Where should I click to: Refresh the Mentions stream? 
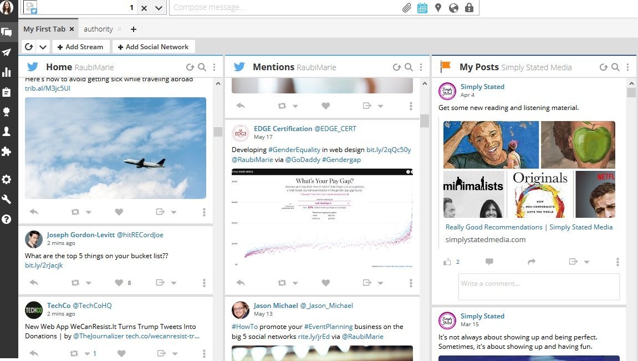397,67
